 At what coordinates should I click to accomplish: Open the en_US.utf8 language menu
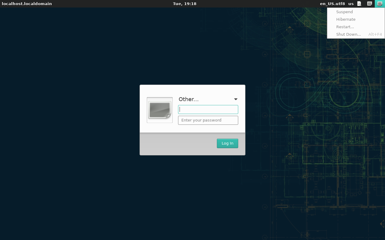[332, 4]
